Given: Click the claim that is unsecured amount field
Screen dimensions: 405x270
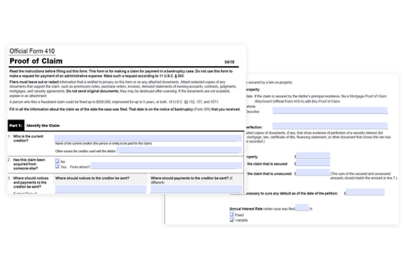Looking at the screenshot, I should click(x=313, y=173).
